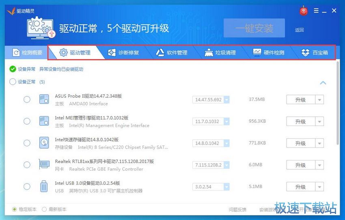Upgrade the Intel MEI driver
This screenshot has width=345, height=220.
[301, 122]
